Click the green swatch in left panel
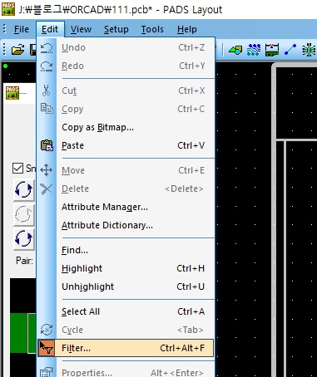 [23, 333]
